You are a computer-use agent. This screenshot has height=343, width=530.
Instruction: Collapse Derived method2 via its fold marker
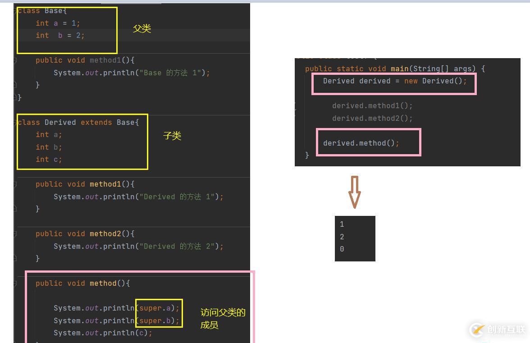(15, 234)
